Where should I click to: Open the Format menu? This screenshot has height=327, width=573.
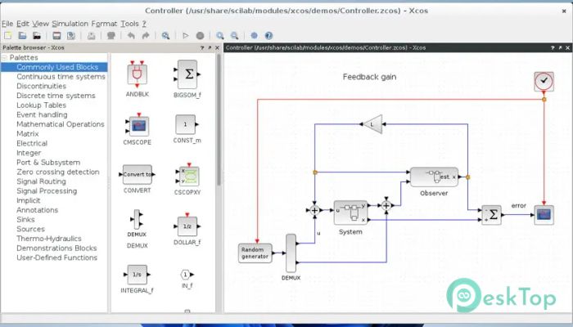coord(104,24)
